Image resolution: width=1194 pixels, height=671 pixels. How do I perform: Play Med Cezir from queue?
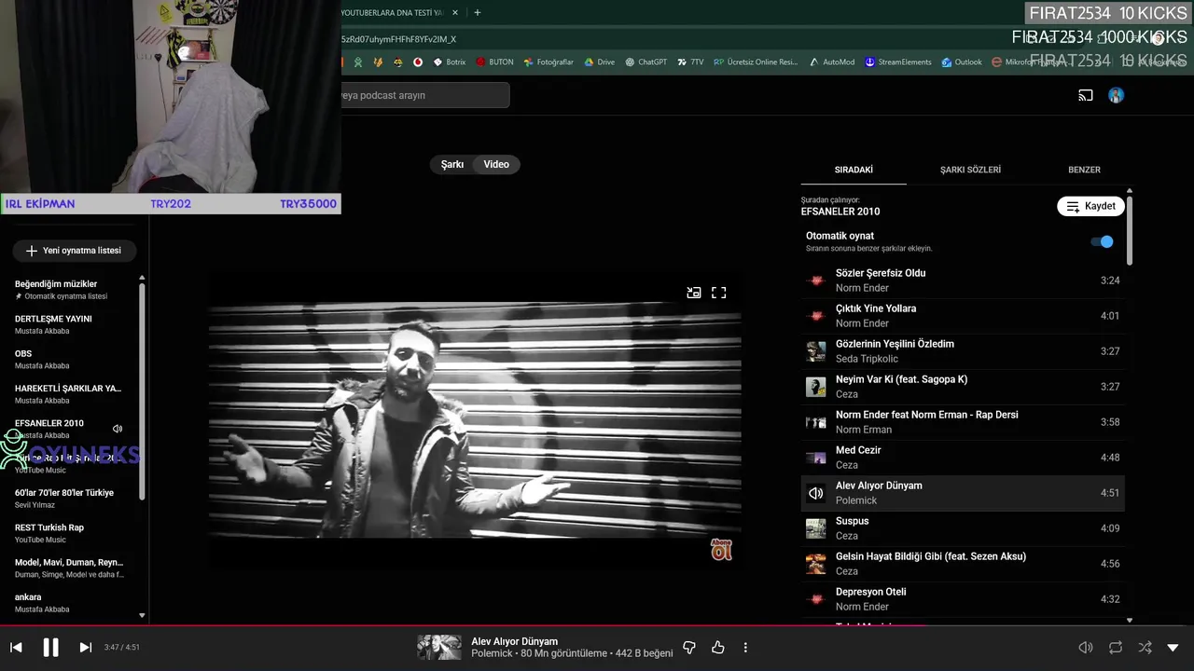tap(963, 458)
